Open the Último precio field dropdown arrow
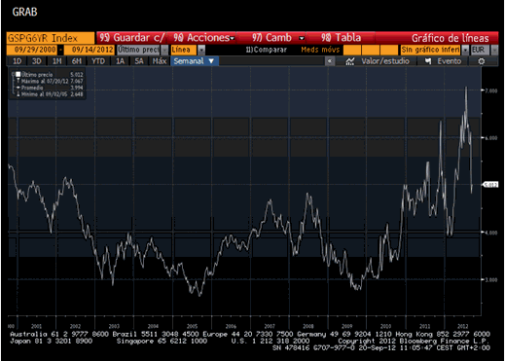Viewport: 505px width, 361px height. pyautogui.click(x=164, y=50)
